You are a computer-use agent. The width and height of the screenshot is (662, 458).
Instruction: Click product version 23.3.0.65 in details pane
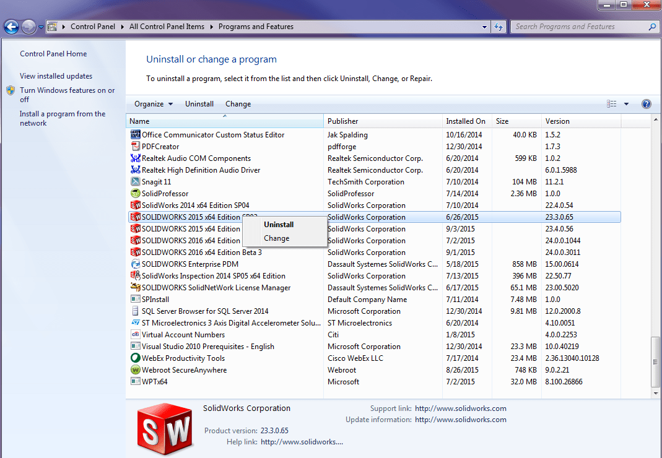pos(274,431)
